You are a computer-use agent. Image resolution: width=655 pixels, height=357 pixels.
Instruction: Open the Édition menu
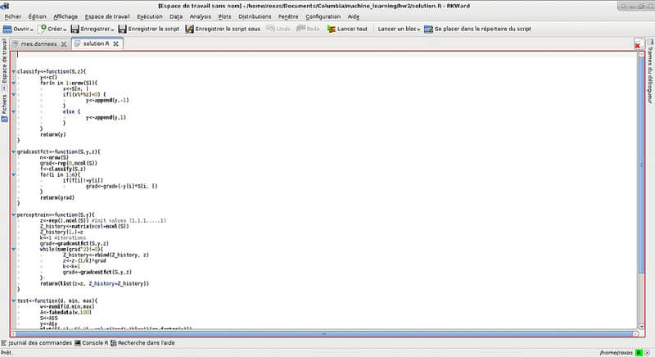[37, 16]
